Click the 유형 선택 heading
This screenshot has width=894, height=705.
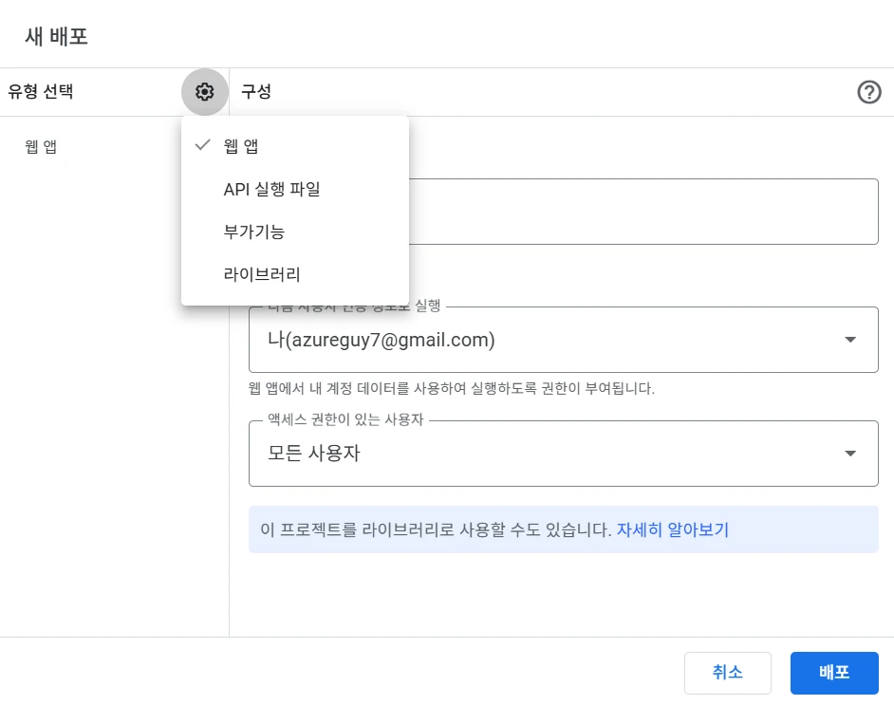click(41, 92)
